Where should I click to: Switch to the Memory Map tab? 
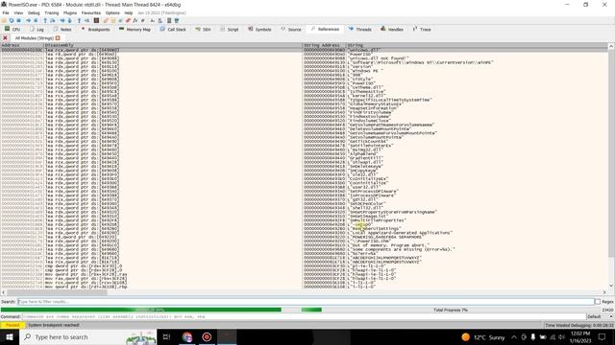[135, 30]
